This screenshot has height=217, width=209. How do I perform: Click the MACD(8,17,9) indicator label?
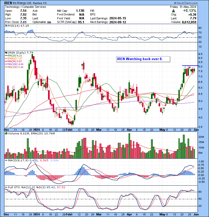tap(18, 161)
